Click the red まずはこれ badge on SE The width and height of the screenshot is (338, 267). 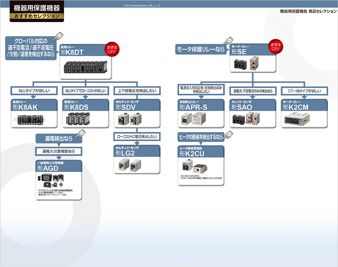click(x=275, y=46)
